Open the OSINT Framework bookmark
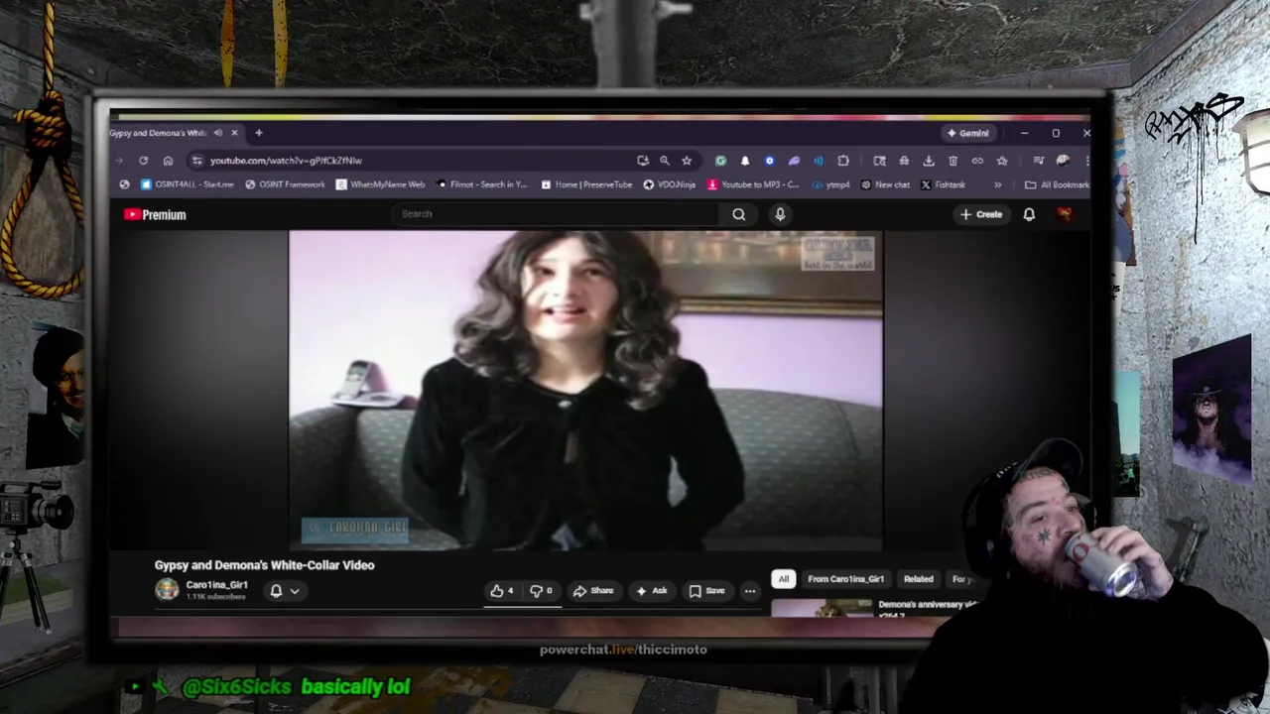This screenshot has width=1270, height=714. click(285, 184)
